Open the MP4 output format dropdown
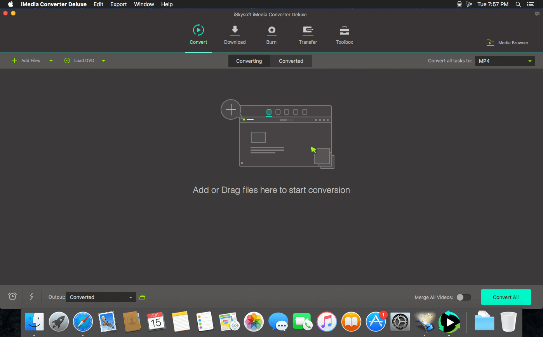Screen dimensions: 543x337 pyautogui.click(x=505, y=61)
